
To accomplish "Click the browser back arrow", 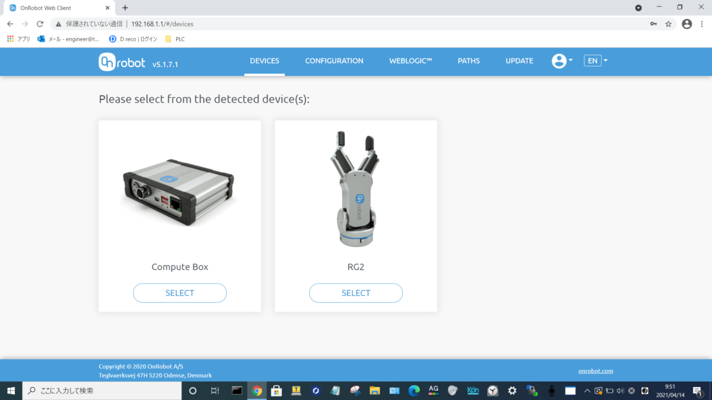I will [9, 24].
